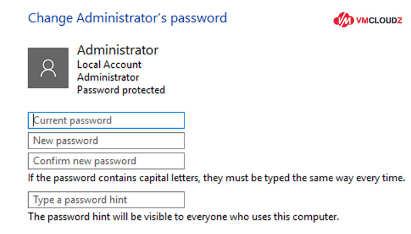Select the New password field
This screenshot has height=234, width=411.
tap(106, 141)
